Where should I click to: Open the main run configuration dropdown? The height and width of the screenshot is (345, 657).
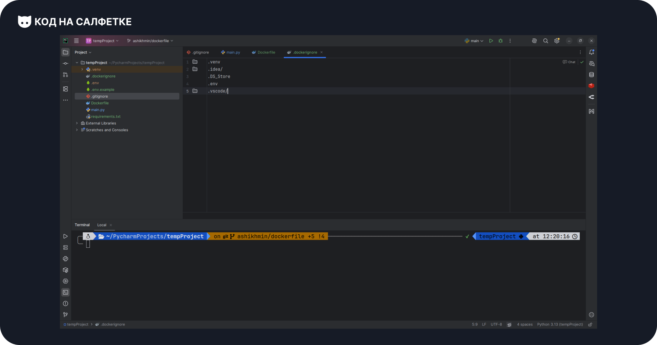pos(474,41)
